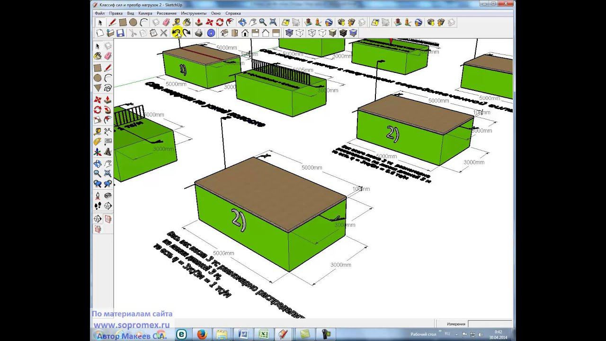The image size is (606, 341).
Task: Select the Polygon tool in left toolbar
Action: click(98, 88)
